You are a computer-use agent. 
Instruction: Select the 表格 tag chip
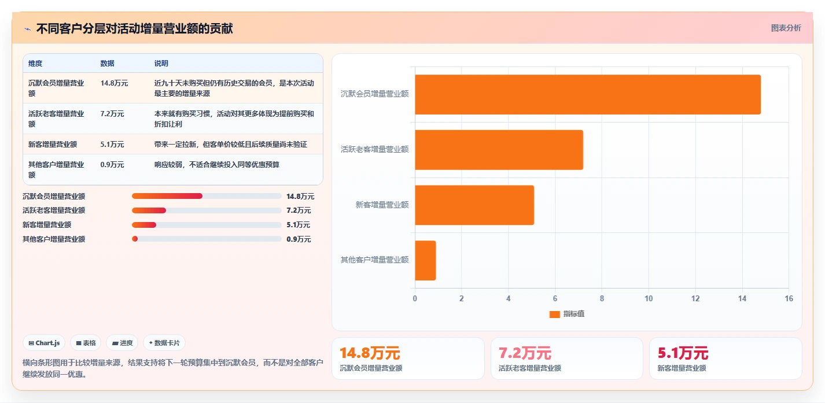86,343
